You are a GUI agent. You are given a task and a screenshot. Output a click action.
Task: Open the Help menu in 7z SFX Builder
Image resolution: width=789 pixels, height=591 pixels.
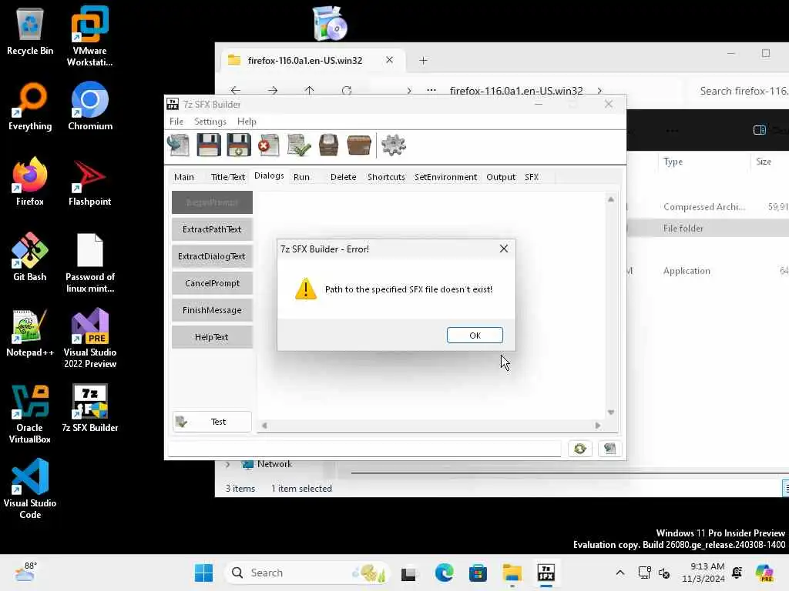(x=247, y=122)
